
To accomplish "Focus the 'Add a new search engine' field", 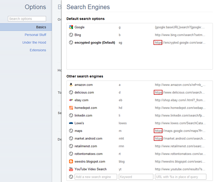I will point(96,177).
